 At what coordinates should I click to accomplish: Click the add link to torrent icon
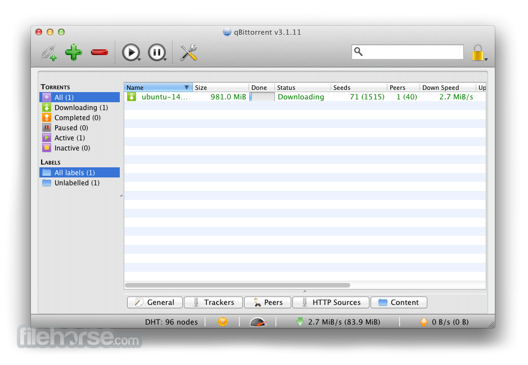tap(49, 52)
